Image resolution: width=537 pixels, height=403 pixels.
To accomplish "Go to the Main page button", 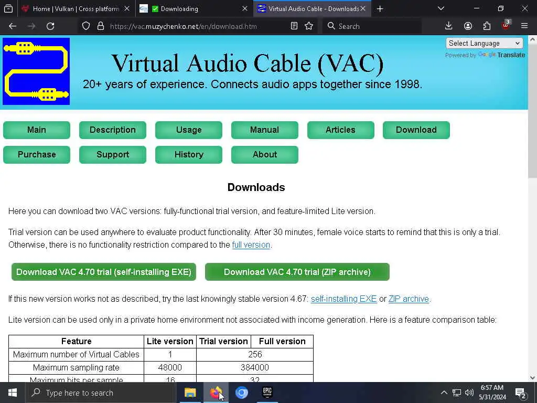I will (37, 130).
